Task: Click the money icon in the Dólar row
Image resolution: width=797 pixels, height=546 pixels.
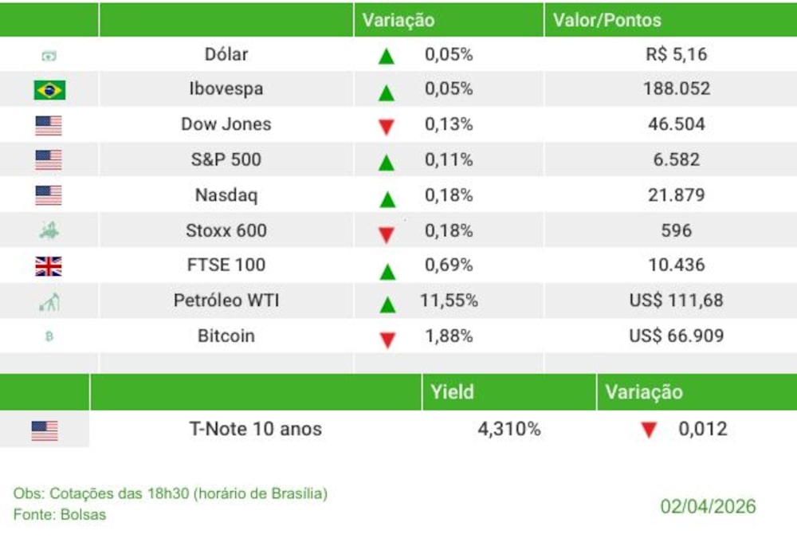Action: (49, 56)
